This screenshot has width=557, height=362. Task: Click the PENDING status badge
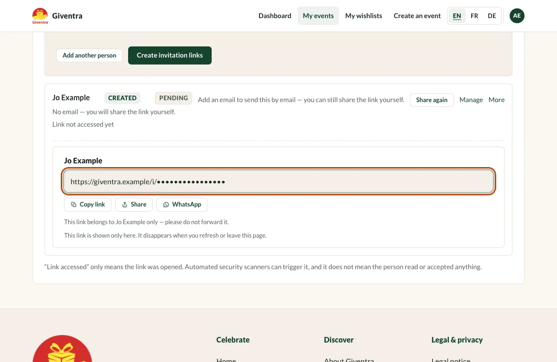174,98
